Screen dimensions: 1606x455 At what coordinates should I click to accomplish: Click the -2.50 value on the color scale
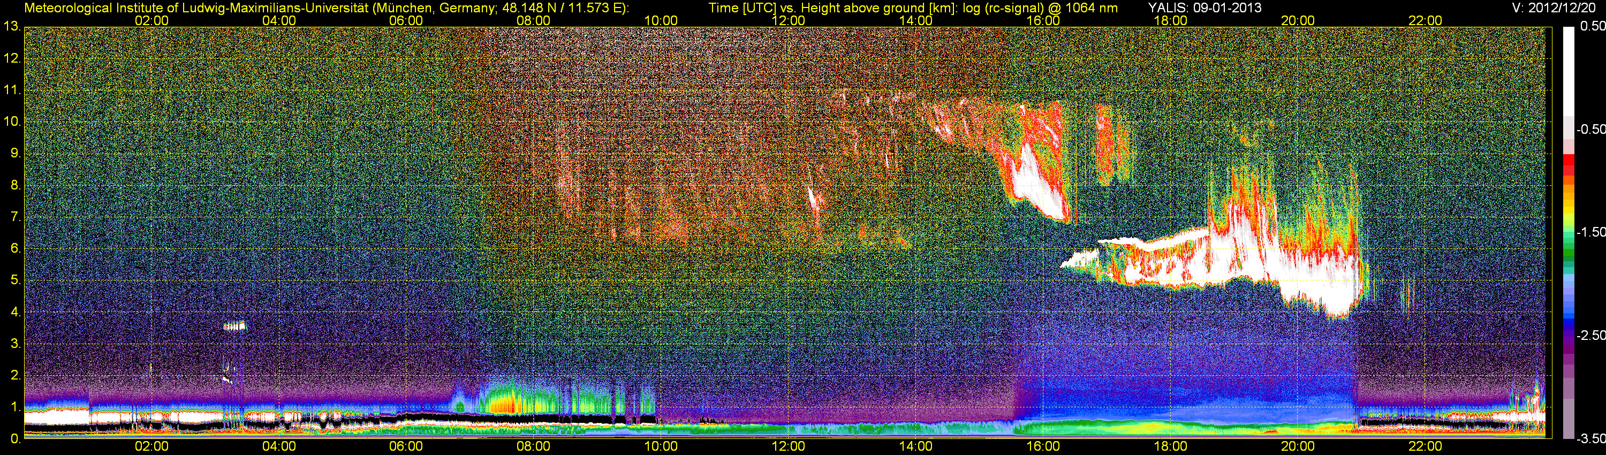click(x=1590, y=335)
